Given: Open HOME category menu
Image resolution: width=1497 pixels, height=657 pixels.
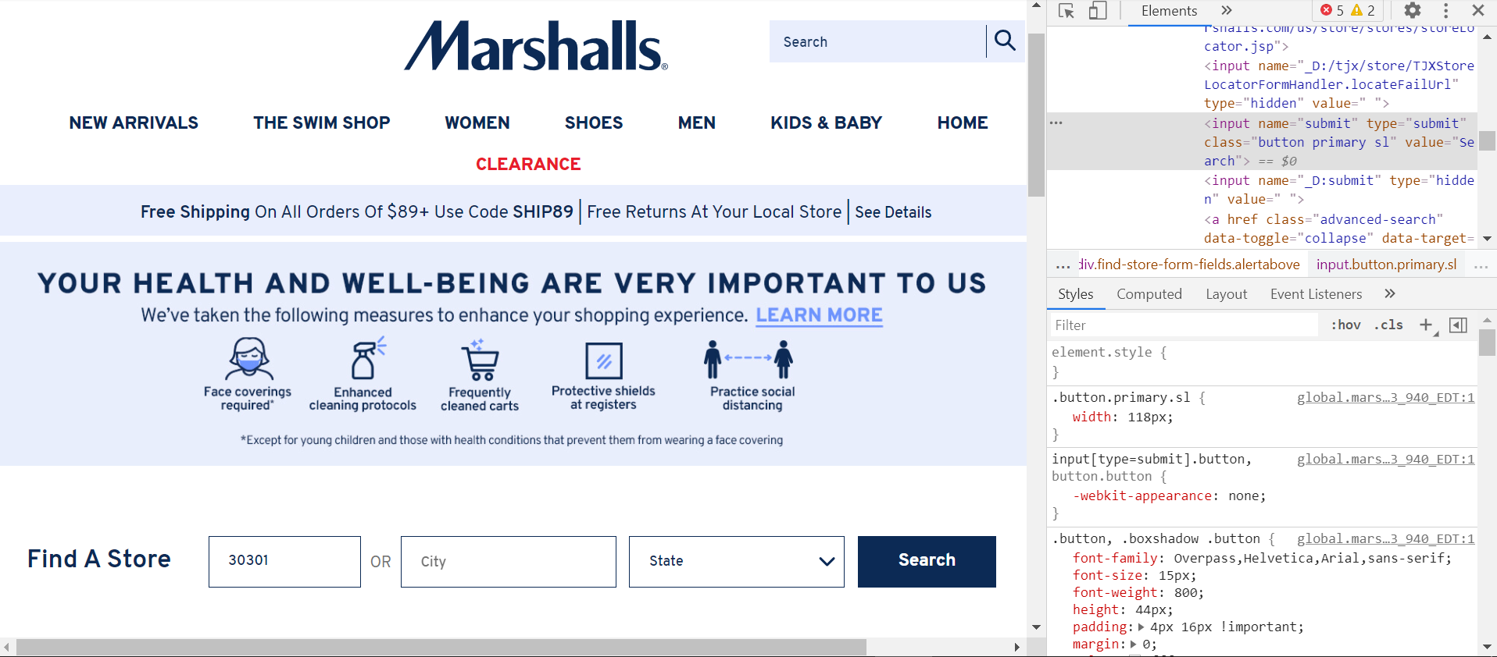Looking at the screenshot, I should [963, 123].
